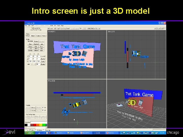
Task: Click the object name text field
Action: point(39,122)
